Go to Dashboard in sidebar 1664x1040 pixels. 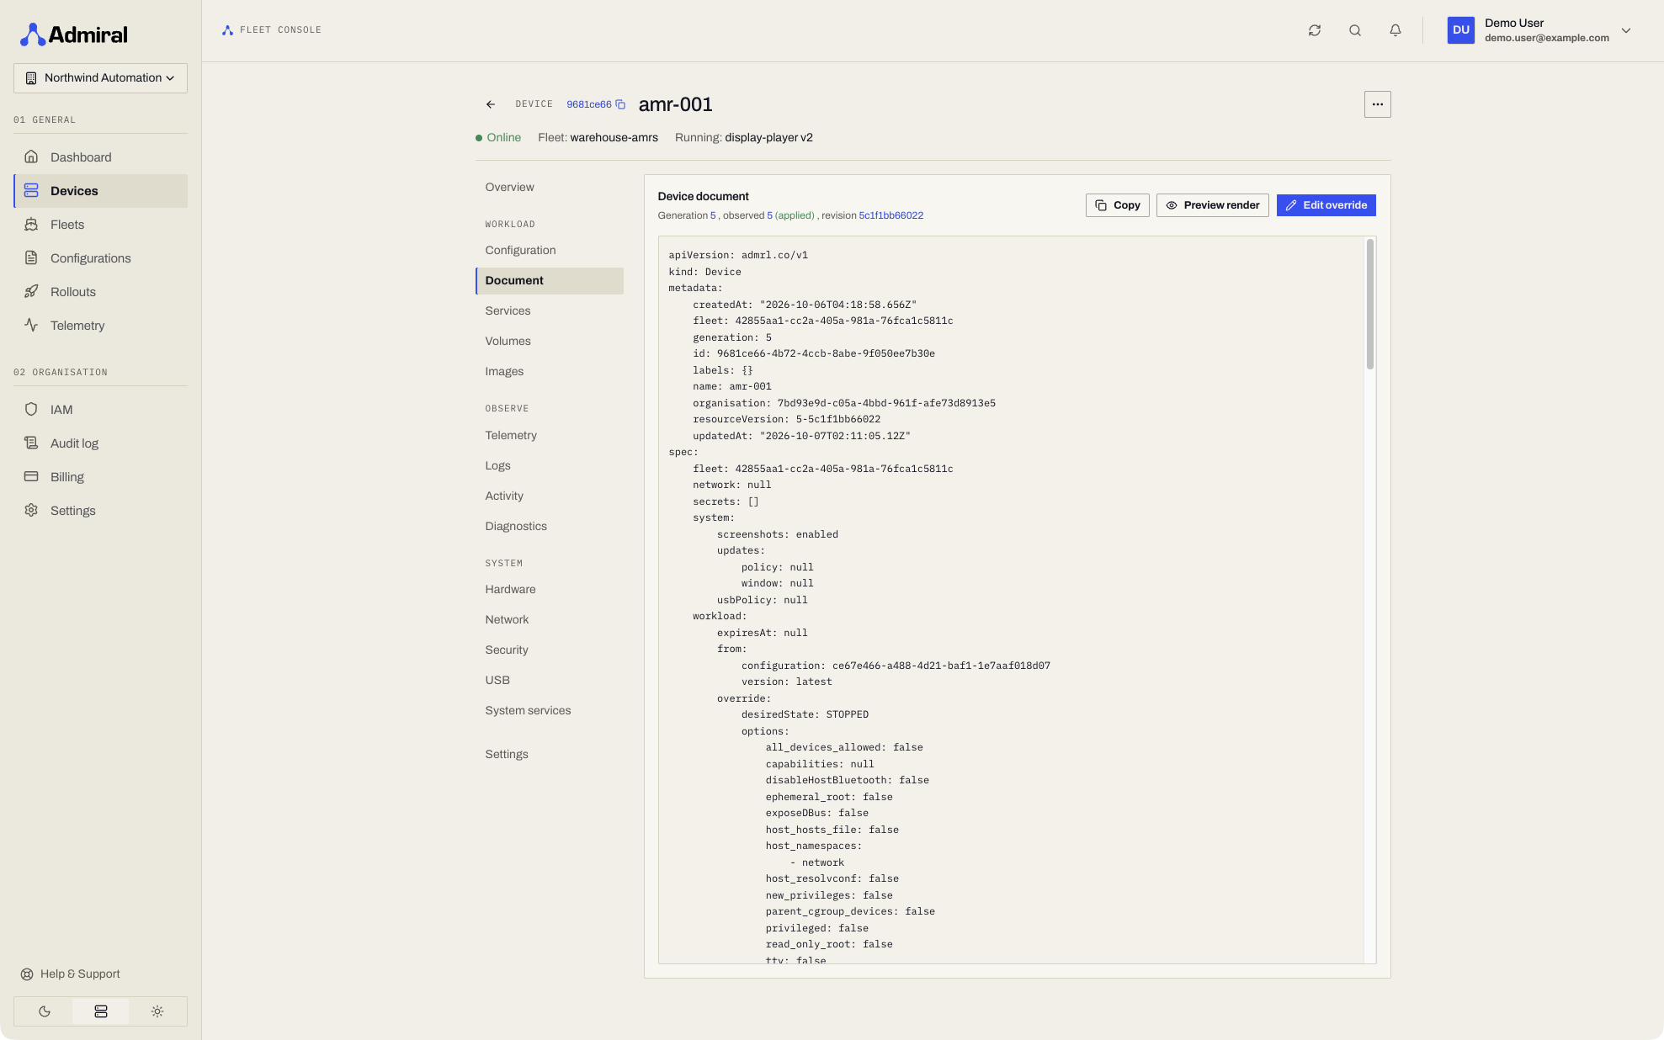(100, 157)
